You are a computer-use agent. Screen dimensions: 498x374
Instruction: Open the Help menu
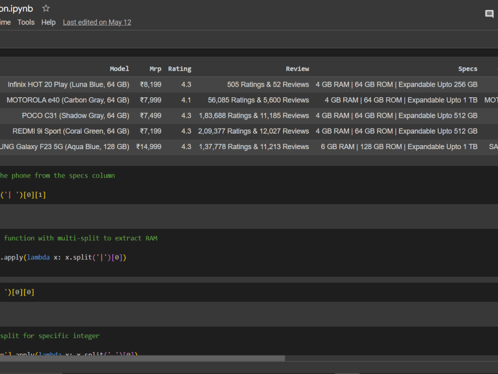tap(48, 22)
